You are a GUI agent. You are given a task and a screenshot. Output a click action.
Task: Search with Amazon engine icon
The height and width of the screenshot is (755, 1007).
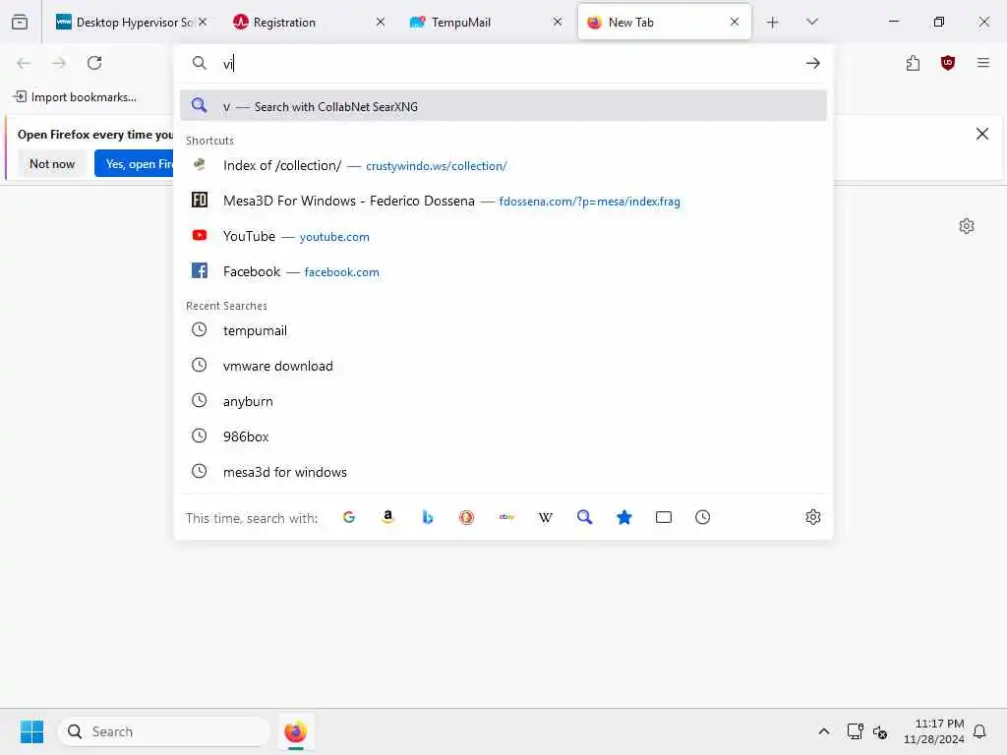coord(387,517)
